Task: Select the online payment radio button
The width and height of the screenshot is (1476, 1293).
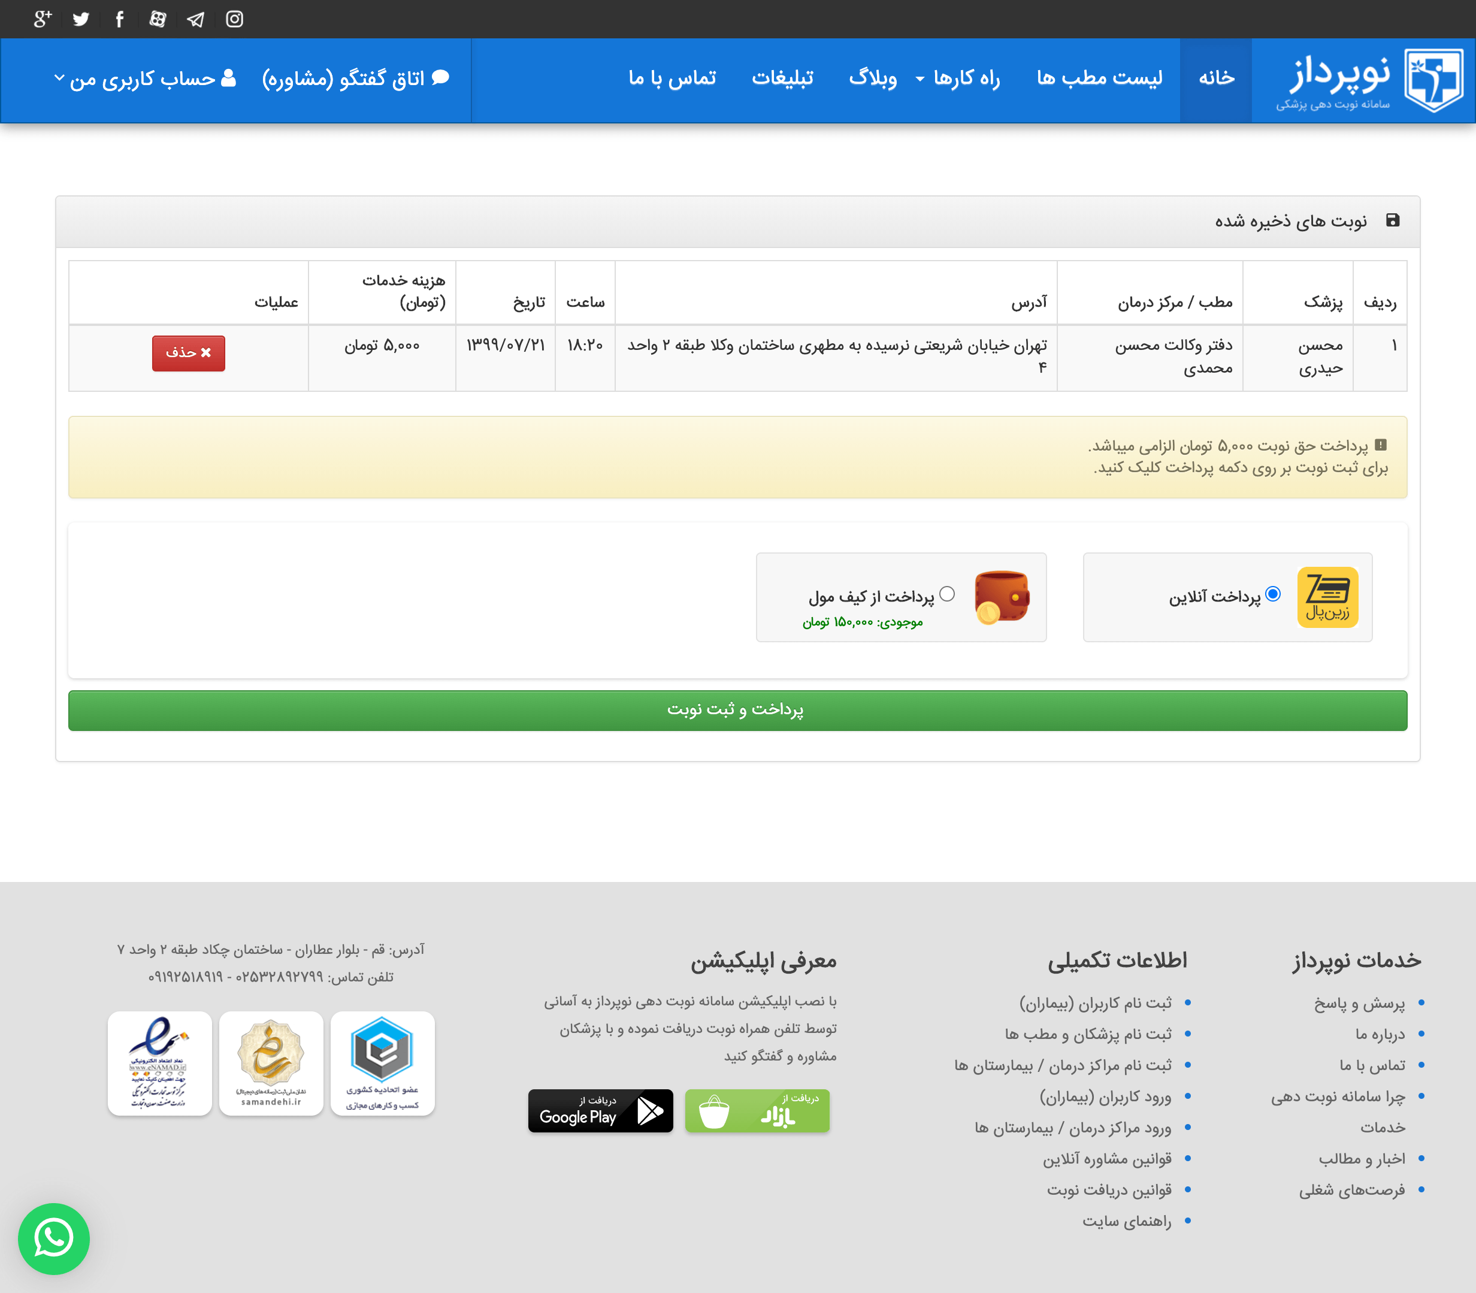Action: coord(1274,594)
